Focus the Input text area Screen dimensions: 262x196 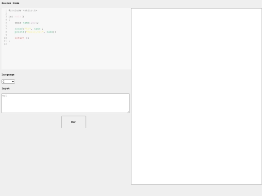tap(65, 103)
